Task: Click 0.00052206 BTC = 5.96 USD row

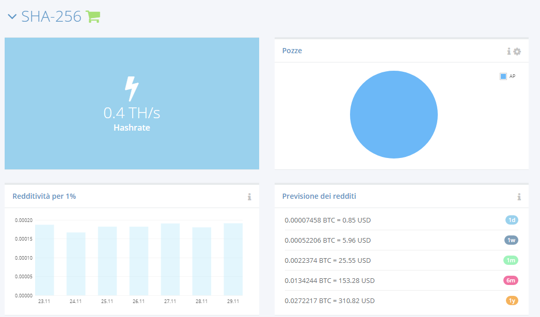Action: coord(402,240)
